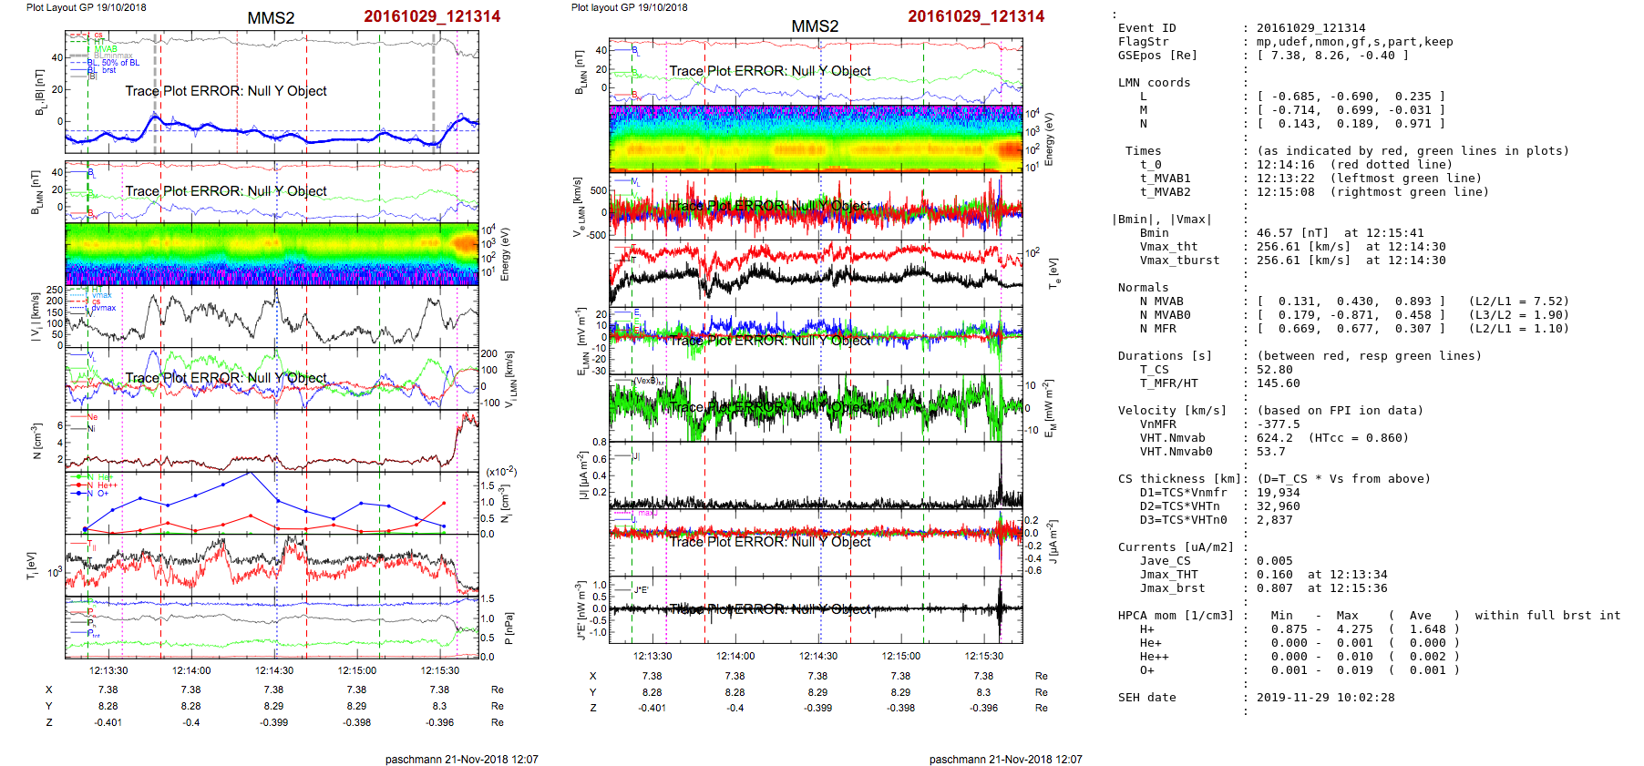Viewport: 1644px width, 766px height.
Task: Click the 'P [nPa]' axis label in left plot
Action: [509, 628]
